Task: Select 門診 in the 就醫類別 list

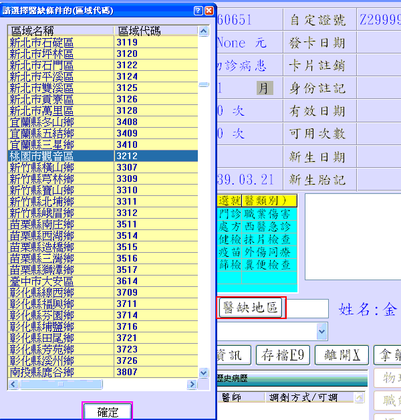Action: 229,214
